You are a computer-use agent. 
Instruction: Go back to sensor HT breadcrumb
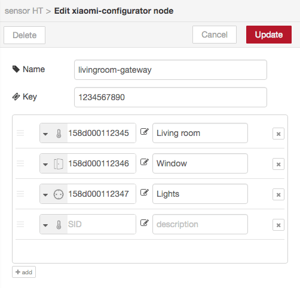[x=24, y=11]
